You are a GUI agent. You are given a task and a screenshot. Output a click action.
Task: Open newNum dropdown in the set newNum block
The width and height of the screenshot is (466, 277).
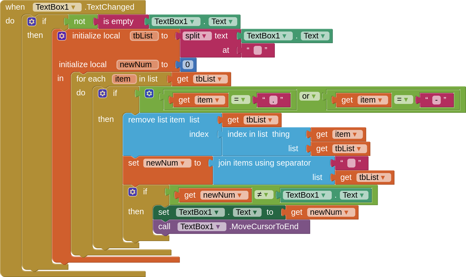tap(184, 163)
